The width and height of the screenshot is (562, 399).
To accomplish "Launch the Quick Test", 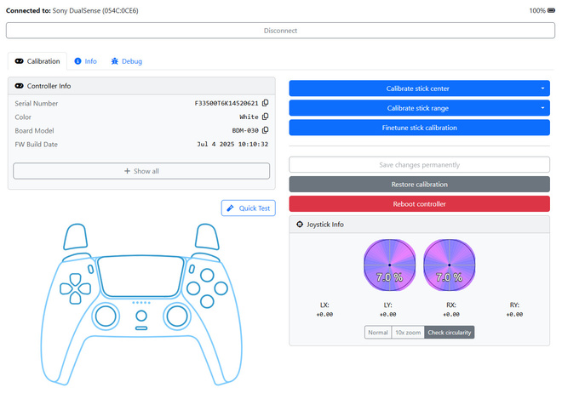I will [x=249, y=208].
